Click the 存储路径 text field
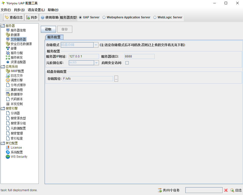 pyautogui.click(x=88, y=79)
